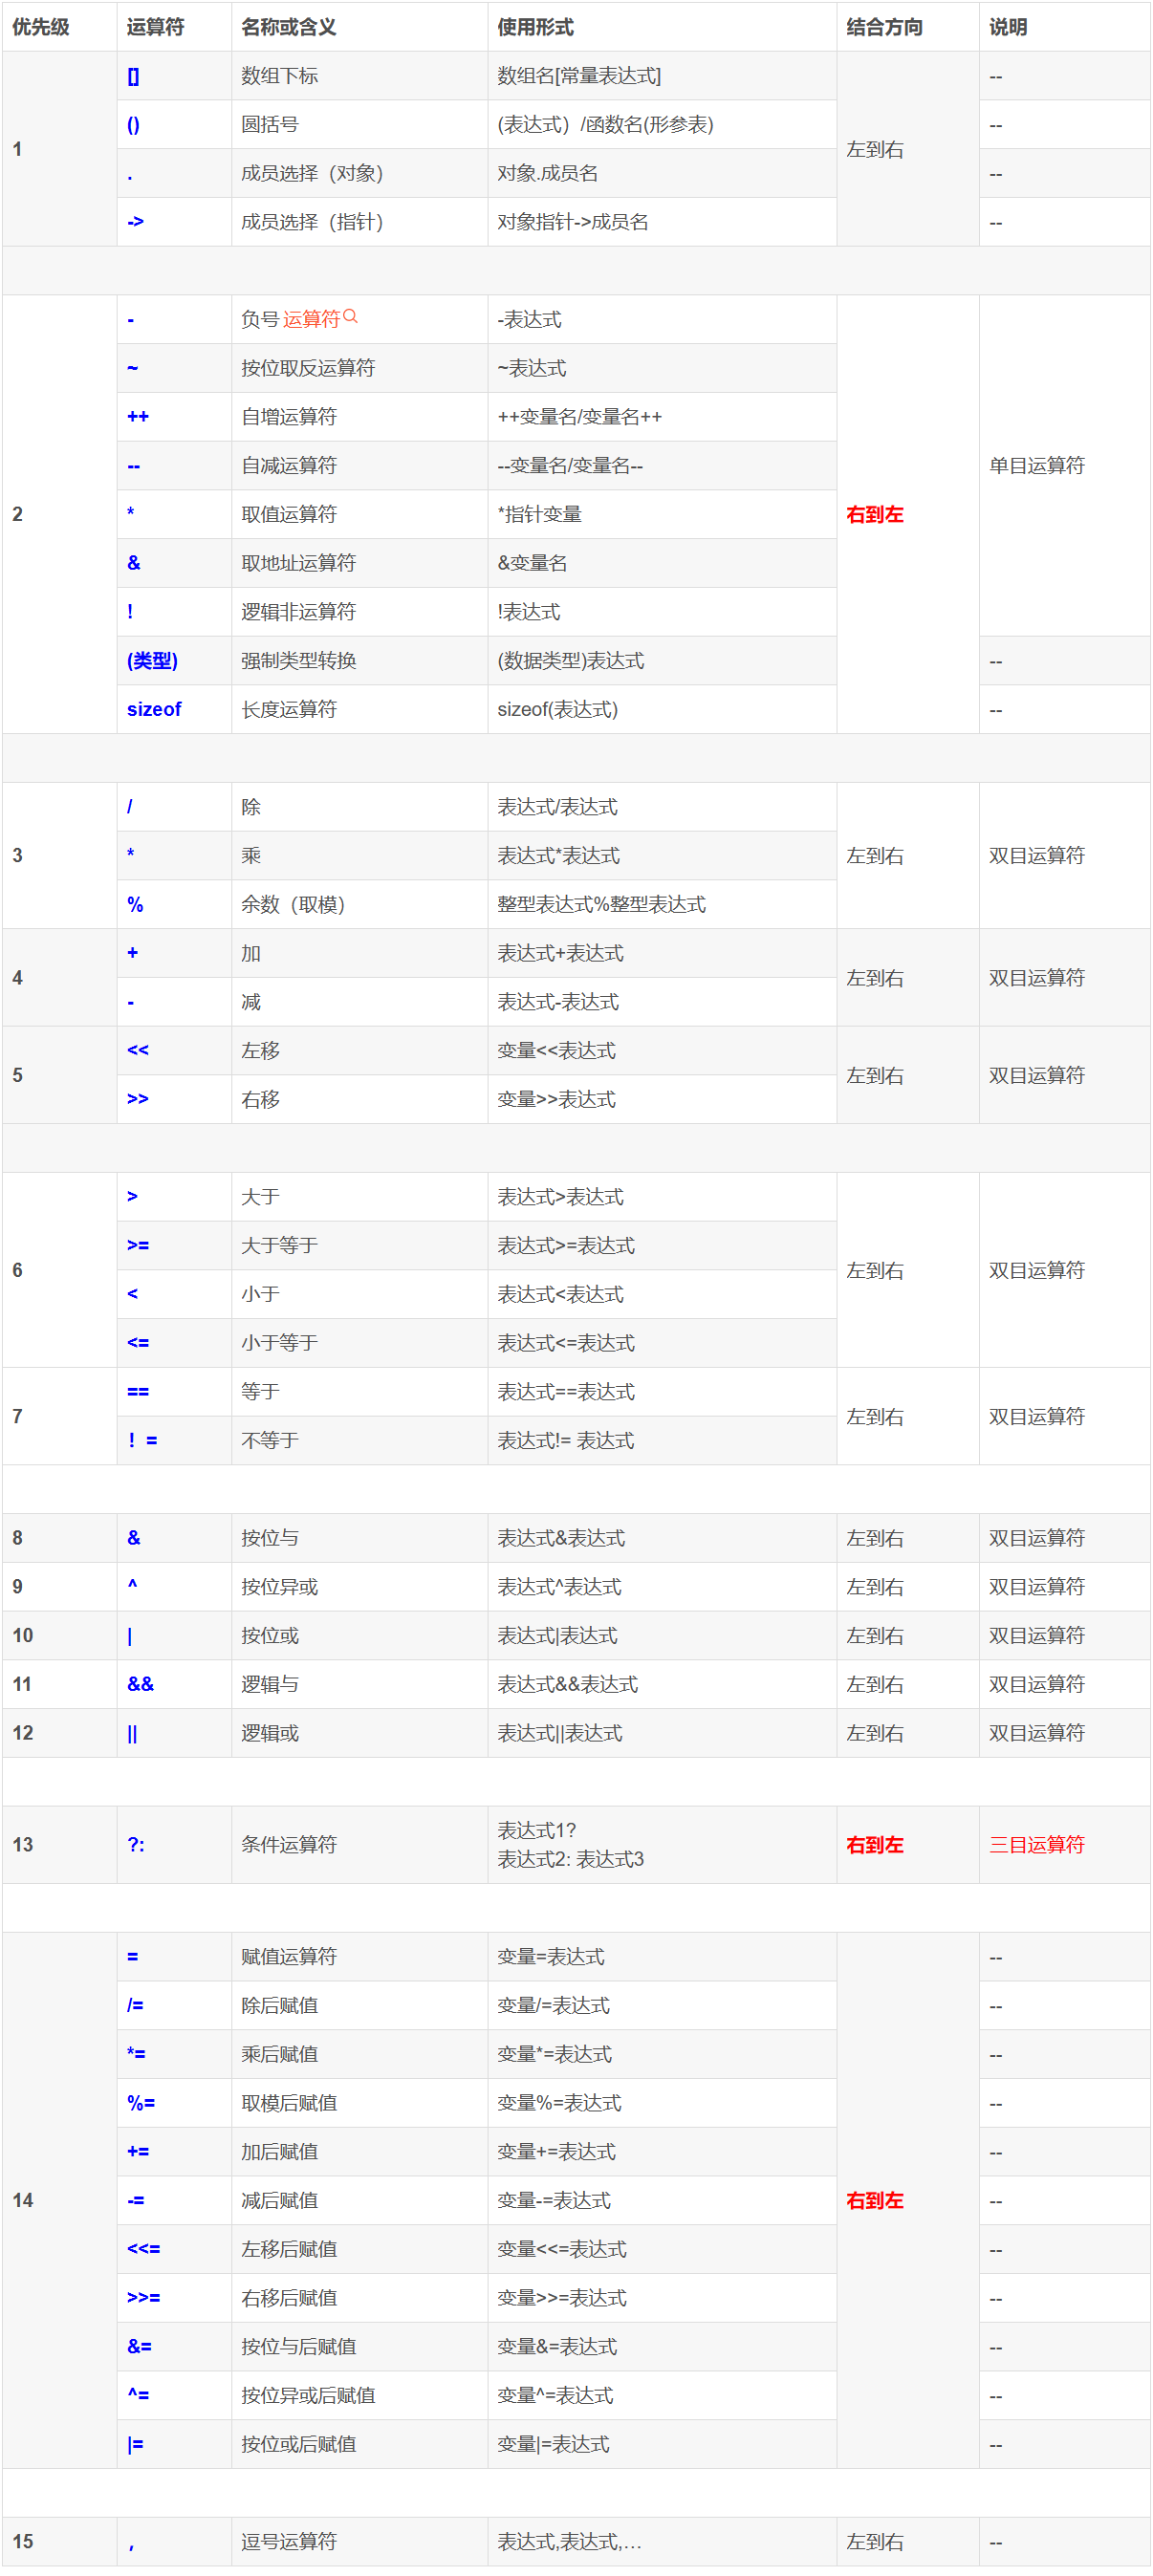Image resolution: width=1153 pixels, height=2576 pixels.
Task: Click the 整型表达式%整型表达式 usage cell
Action: (x=662, y=904)
